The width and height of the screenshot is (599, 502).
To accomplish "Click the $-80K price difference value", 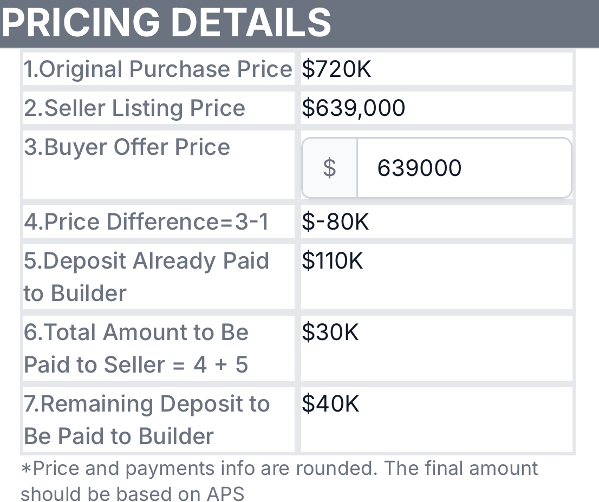I will [x=335, y=222].
